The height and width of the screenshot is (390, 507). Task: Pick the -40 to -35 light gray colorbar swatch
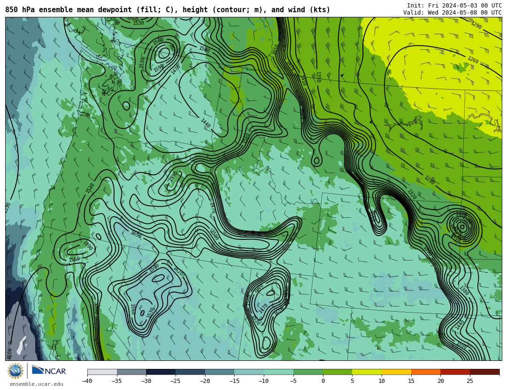coord(102,372)
